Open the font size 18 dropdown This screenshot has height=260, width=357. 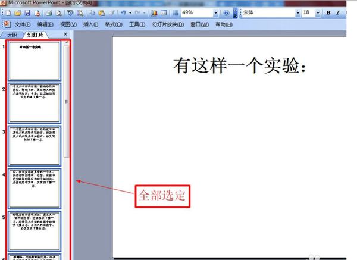(318, 12)
